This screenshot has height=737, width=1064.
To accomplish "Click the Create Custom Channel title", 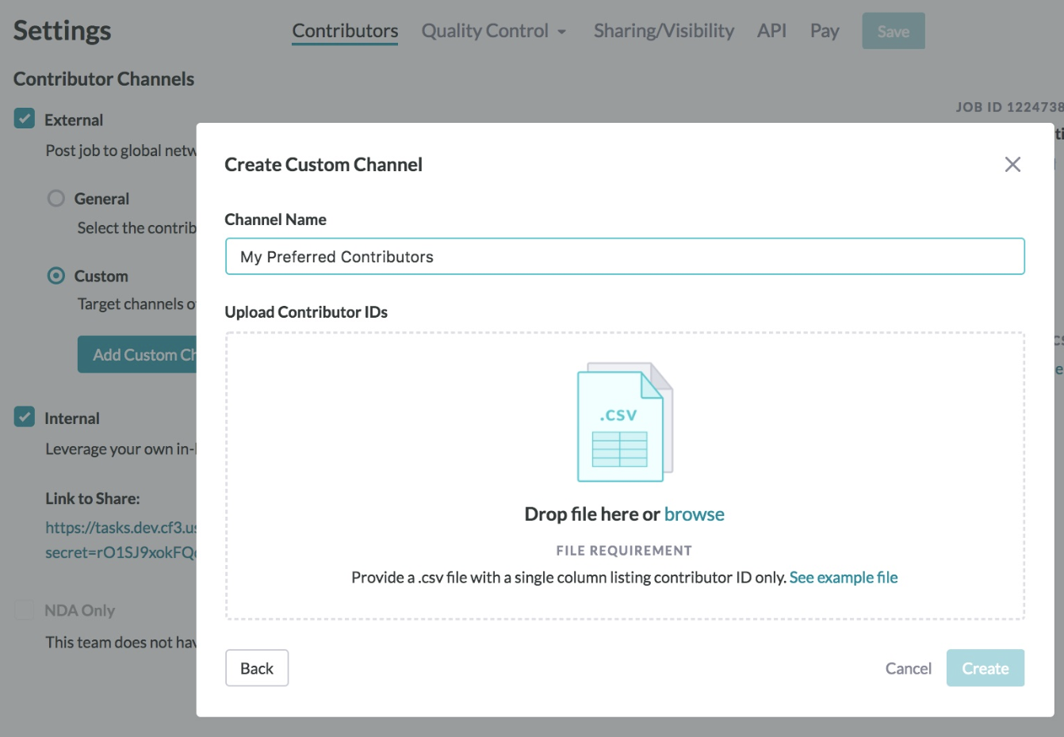I will point(323,165).
